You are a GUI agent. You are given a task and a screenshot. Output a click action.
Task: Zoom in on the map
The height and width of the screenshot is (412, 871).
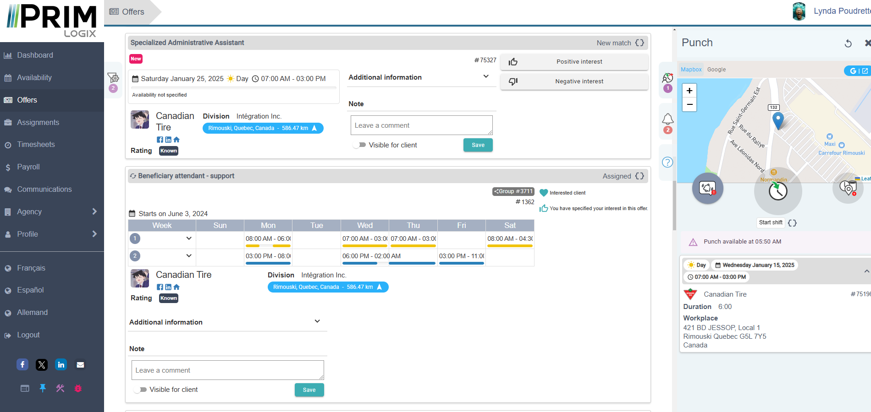click(689, 91)
